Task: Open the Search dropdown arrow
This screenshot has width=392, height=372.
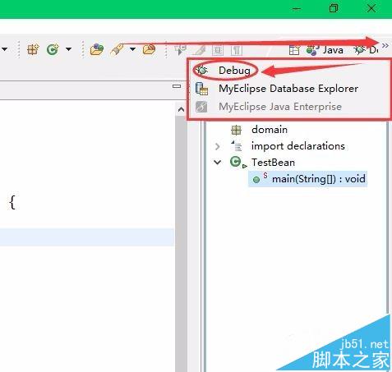Action: coord(132,49)
